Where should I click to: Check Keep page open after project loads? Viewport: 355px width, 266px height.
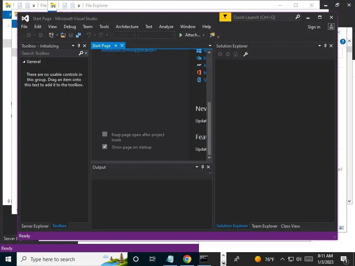tap(105, 134)
